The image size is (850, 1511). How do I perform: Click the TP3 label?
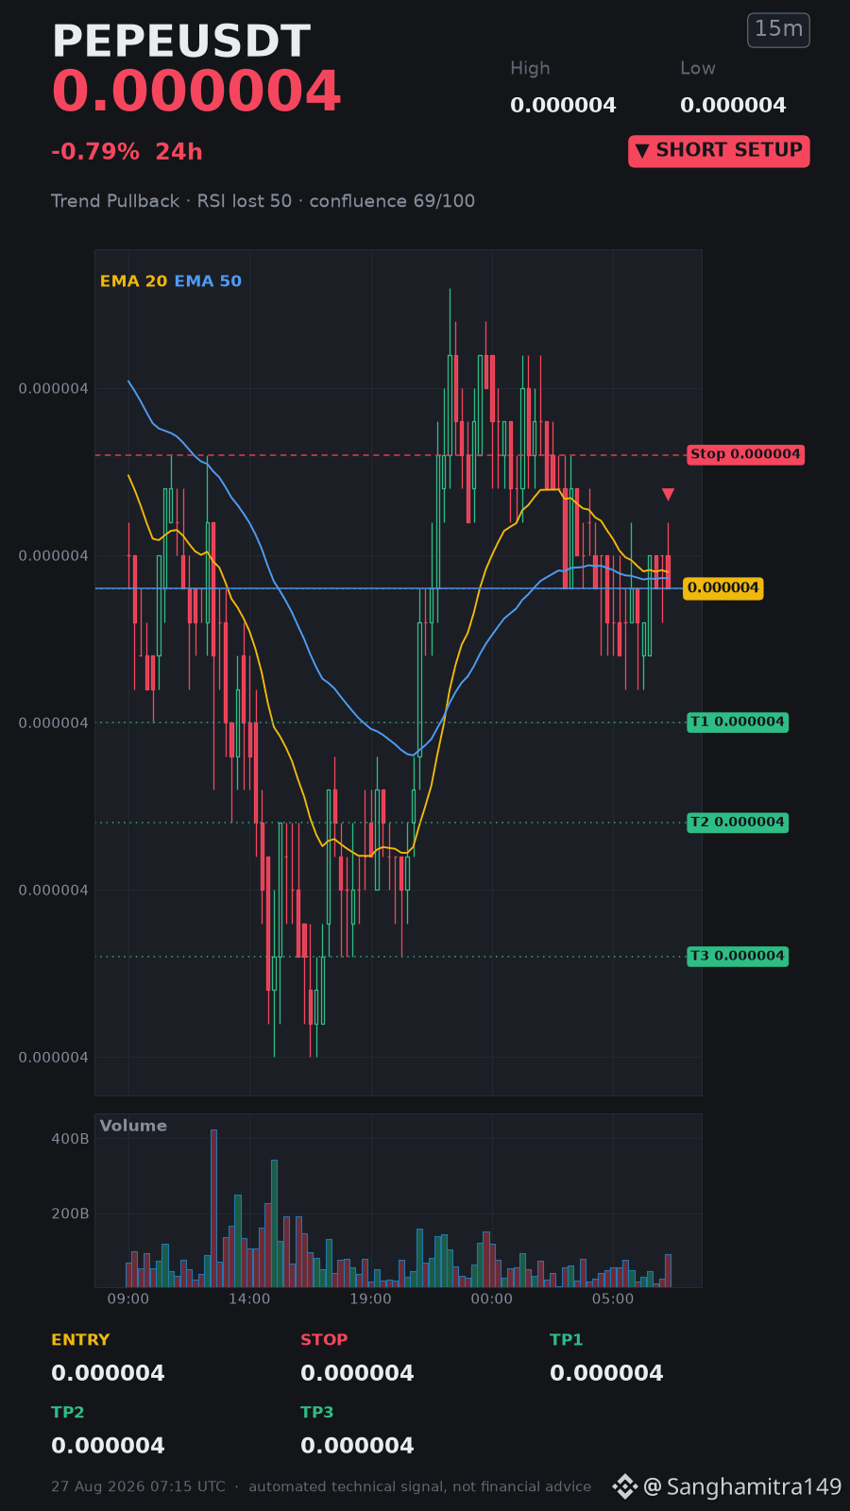point(317,1413)
